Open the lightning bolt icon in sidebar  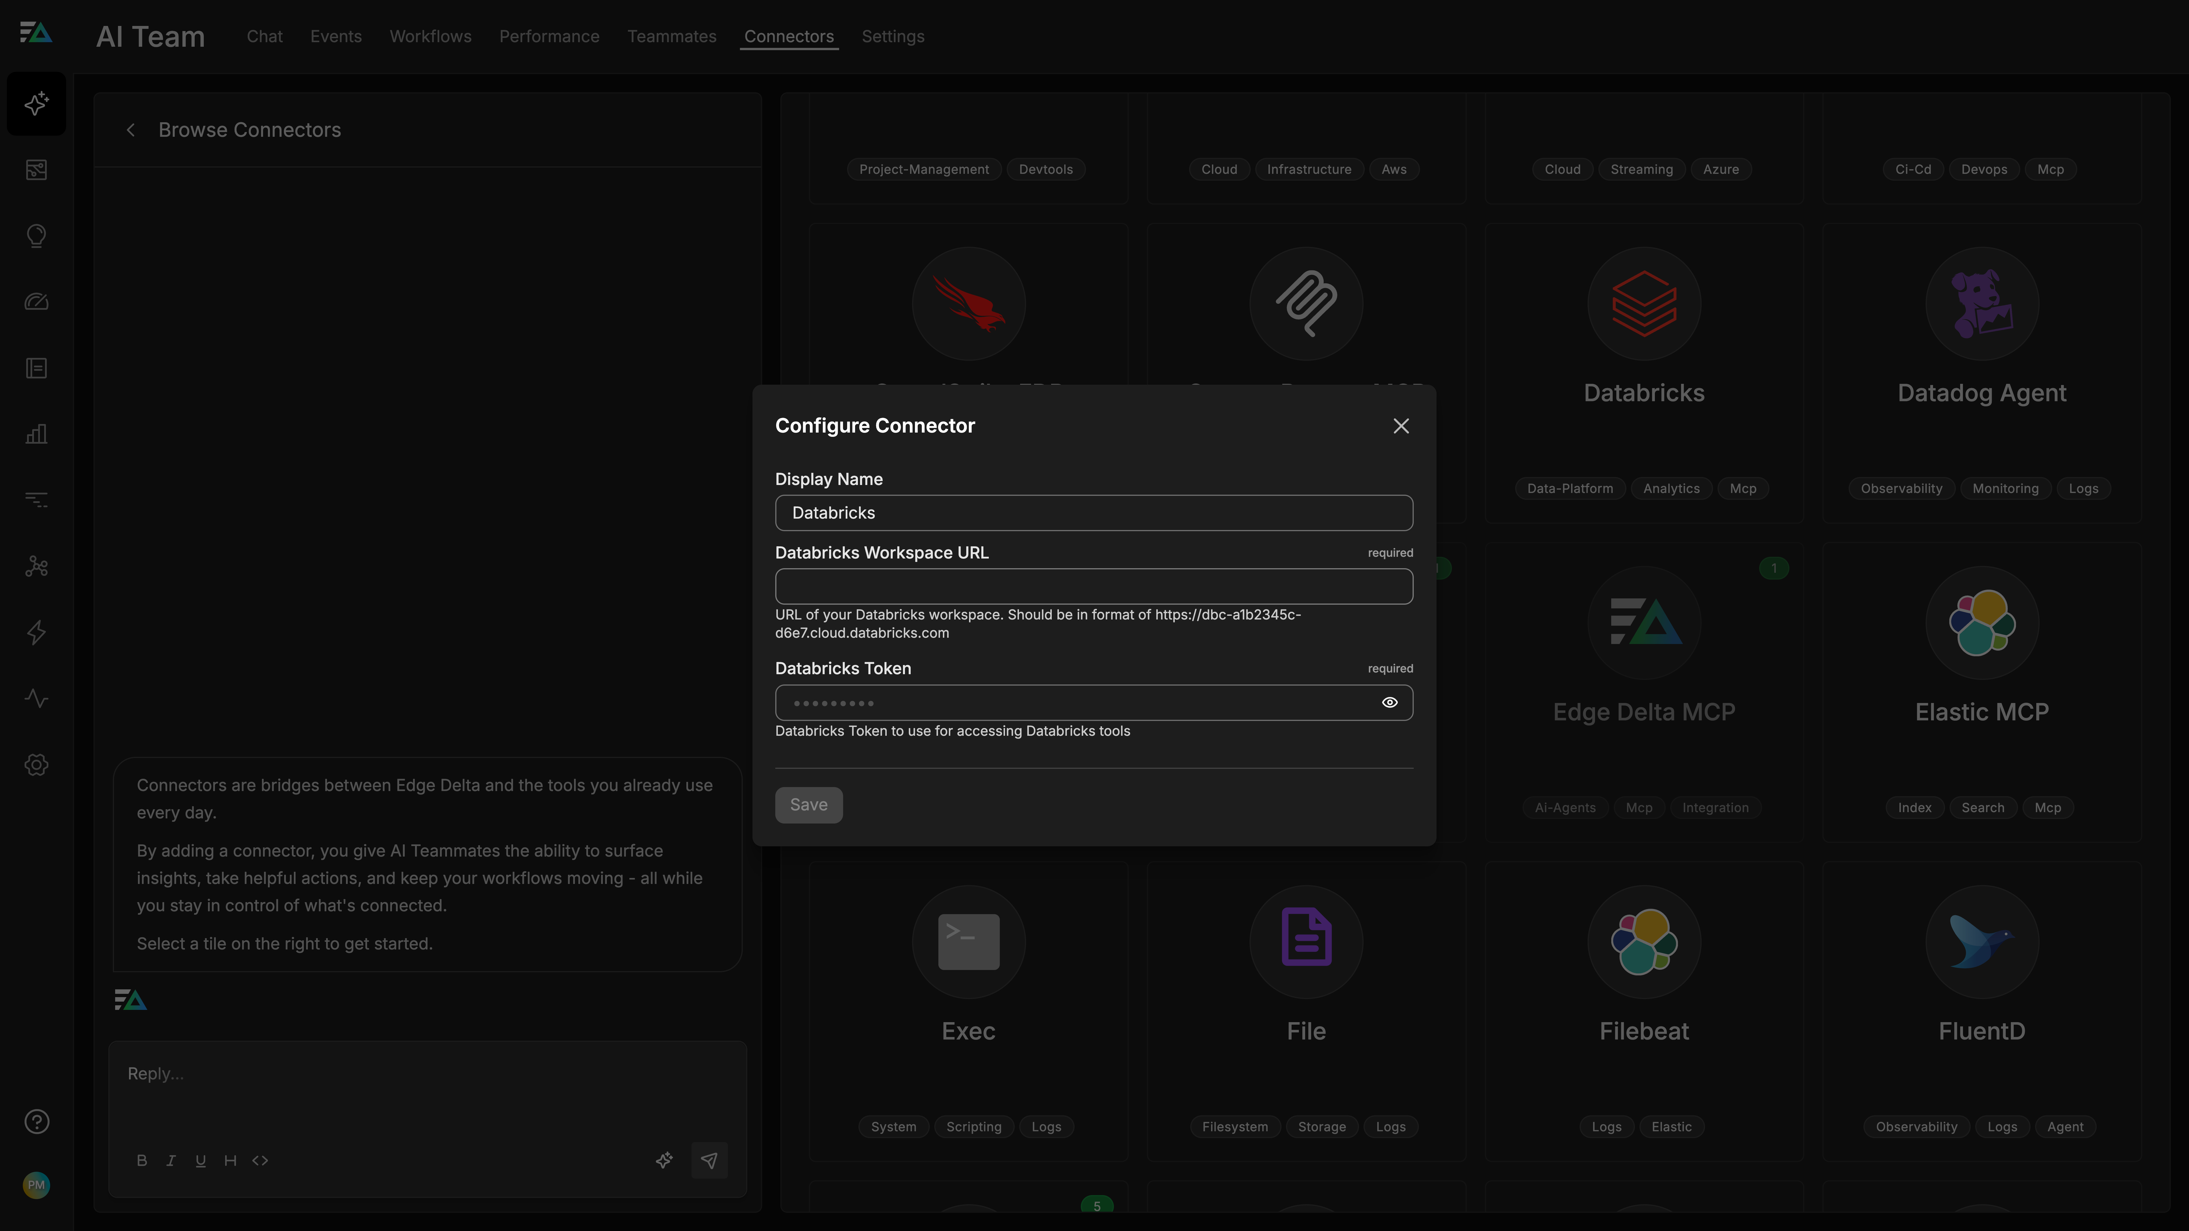tap(36, 632)
